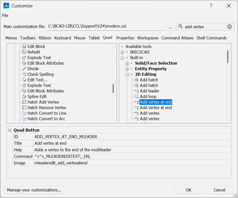Select 'Explode Text' row below Edit Text...
Image resolution: width=238 pixels, height=198 pixels.
[x=39, y=86]
